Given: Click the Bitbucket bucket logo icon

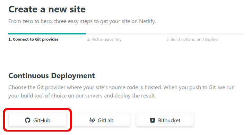Looking at the screenshot, I should tap(153, 120).
